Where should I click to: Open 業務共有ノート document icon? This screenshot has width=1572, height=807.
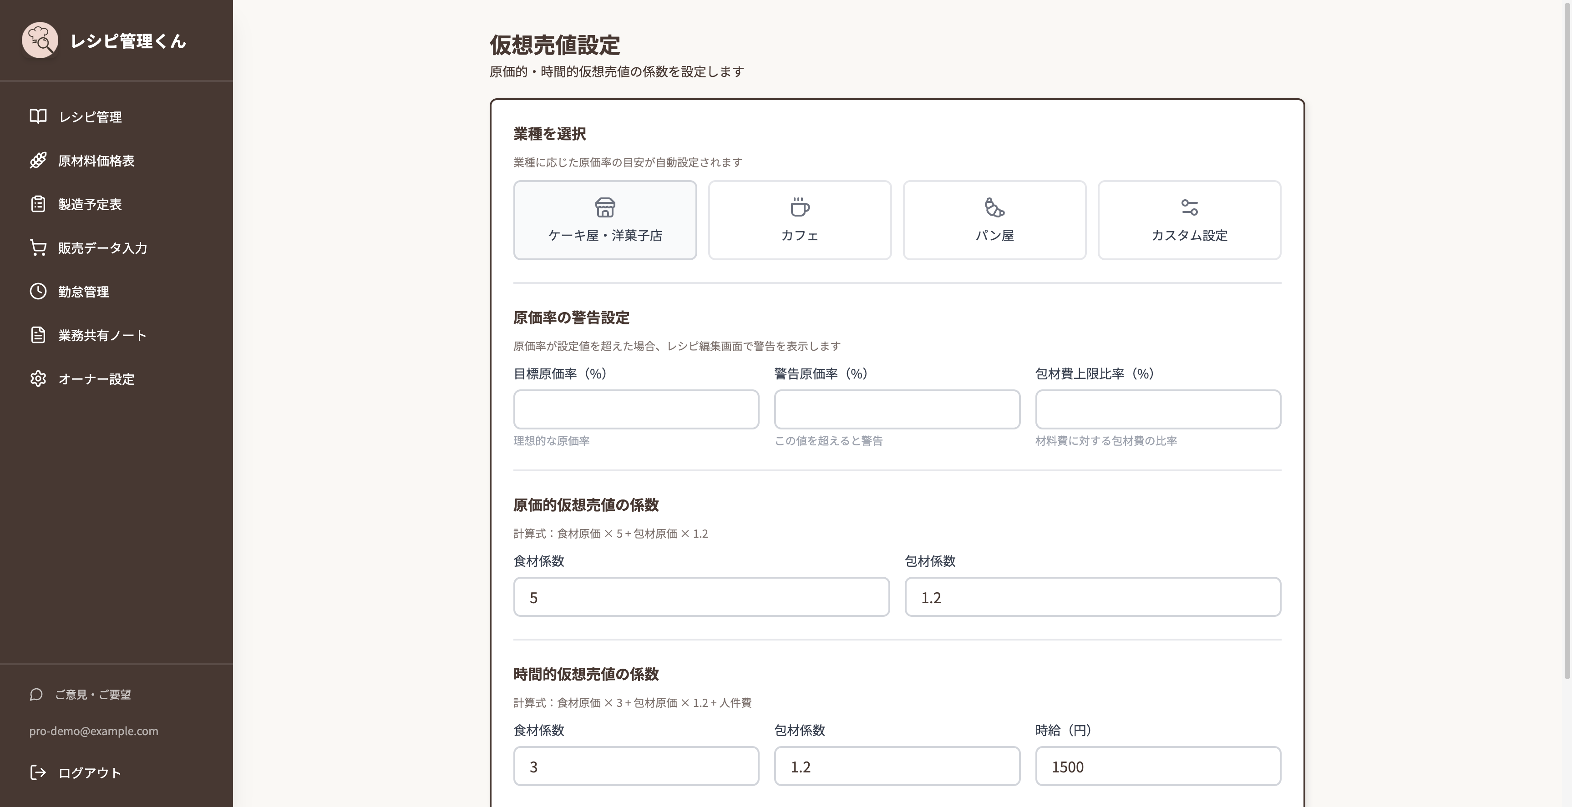[38, 335]
